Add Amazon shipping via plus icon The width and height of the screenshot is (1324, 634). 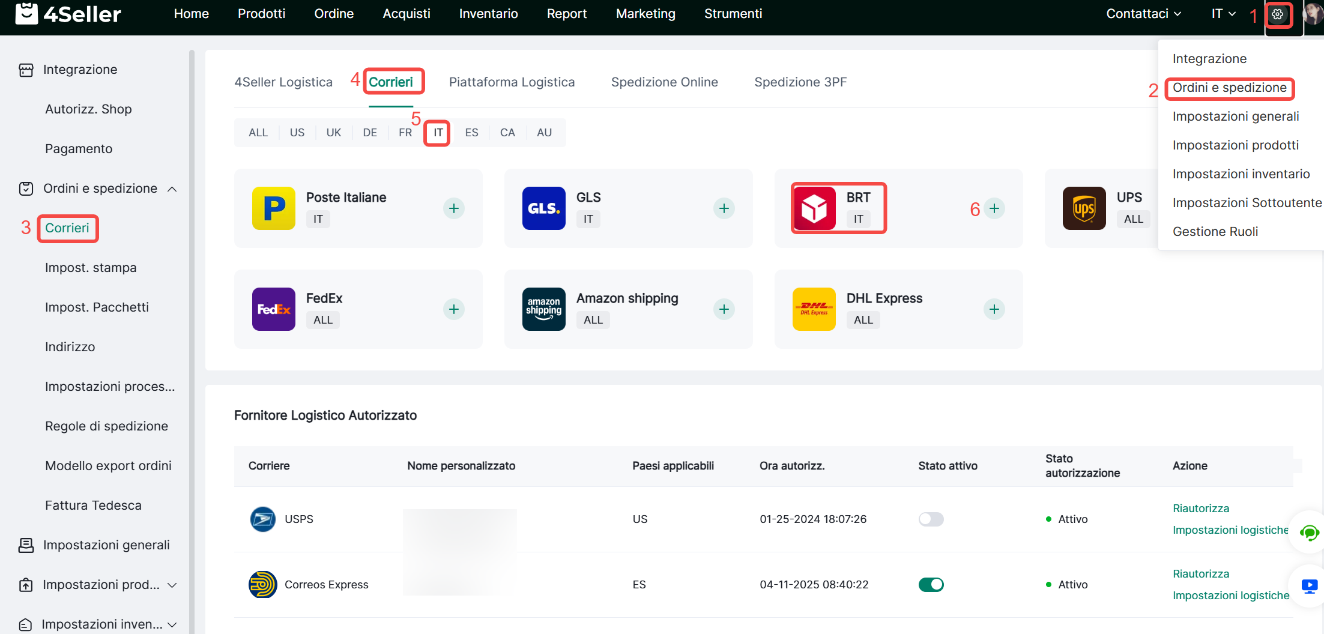tap(724, 309)
